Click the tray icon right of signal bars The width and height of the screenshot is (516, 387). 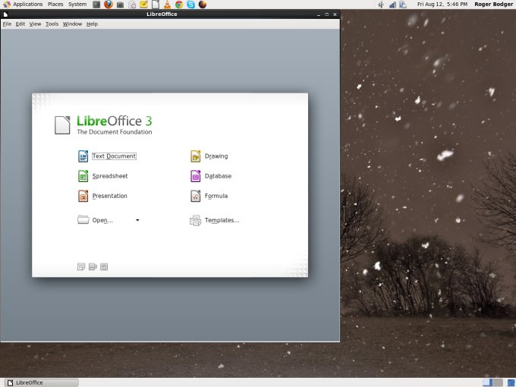coord(403,5)
